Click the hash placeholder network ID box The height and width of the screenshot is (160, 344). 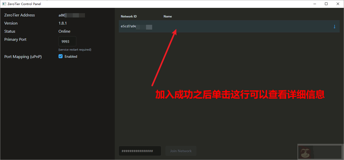click(140, 151)
